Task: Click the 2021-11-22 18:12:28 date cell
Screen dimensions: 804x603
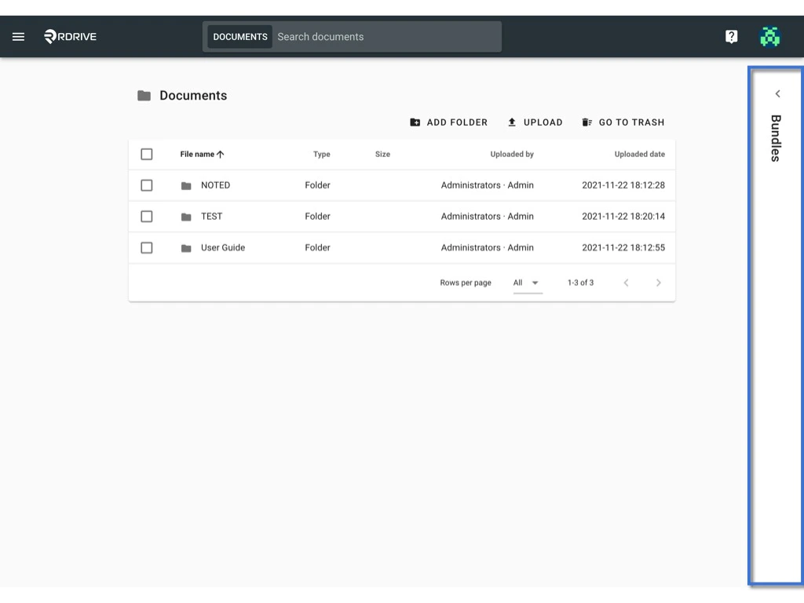Action: [x=623, y=185]
